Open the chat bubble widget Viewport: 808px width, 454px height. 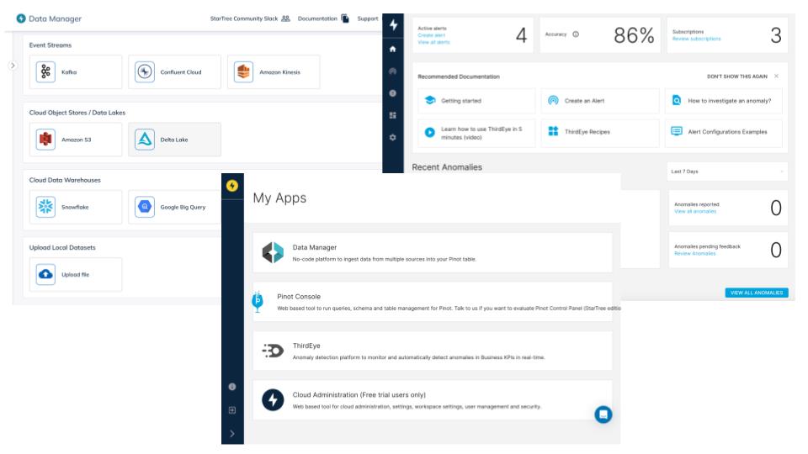[x=603, y=414]
